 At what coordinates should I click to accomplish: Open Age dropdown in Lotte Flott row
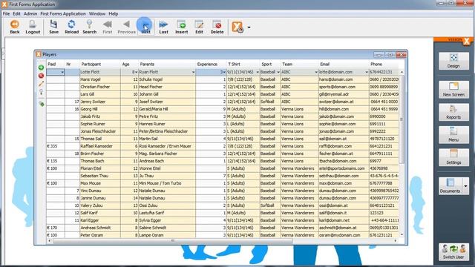point(137,72)
